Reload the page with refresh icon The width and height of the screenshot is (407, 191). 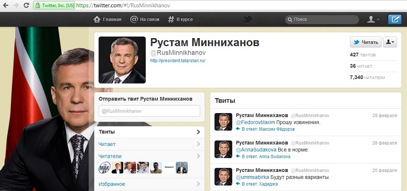(26, 5)
